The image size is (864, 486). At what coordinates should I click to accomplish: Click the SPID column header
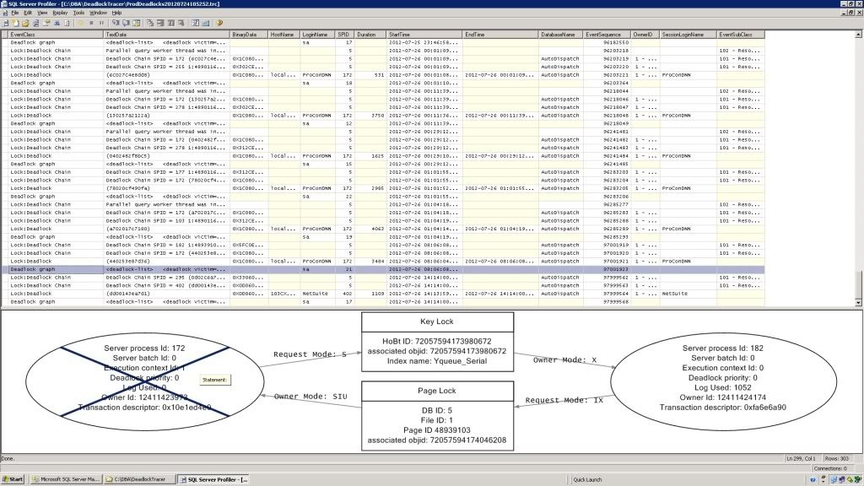pos(345,34)
